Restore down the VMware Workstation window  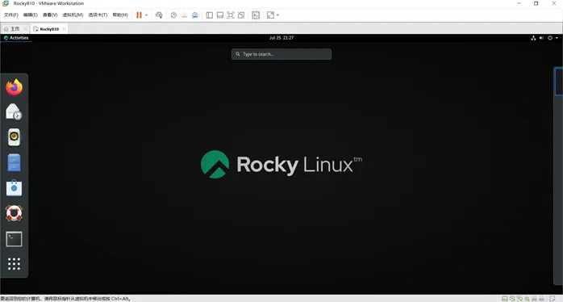pyautogui.click(x=536, y=3)
